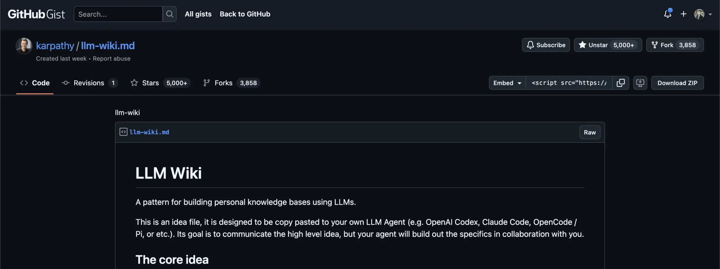
Task: Open the All gists link
Action: pos(198,14)
